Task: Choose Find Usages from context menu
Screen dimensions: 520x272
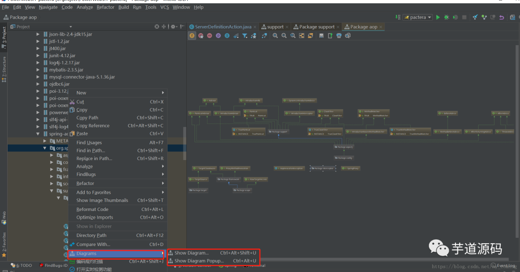Action: click(x=117, y=143)
